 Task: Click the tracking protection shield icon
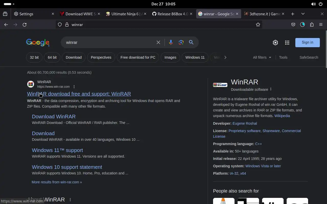coord(60,24)
